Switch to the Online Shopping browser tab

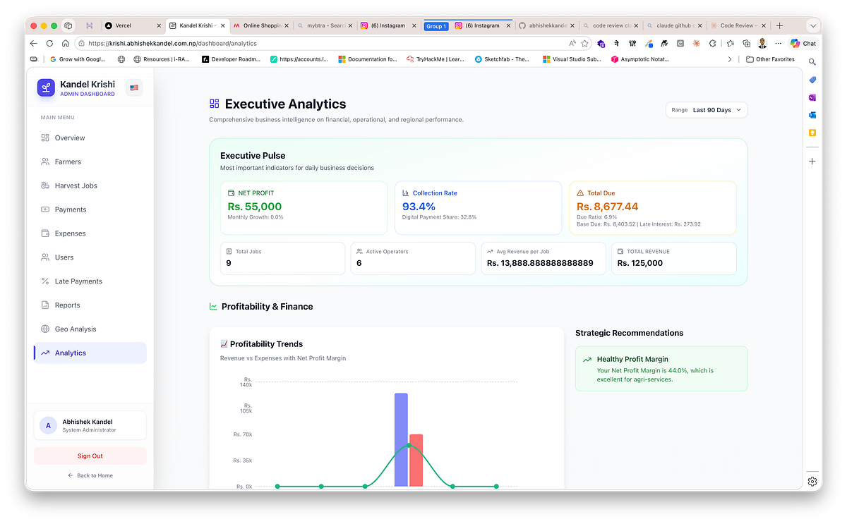[x=260, y=25]
